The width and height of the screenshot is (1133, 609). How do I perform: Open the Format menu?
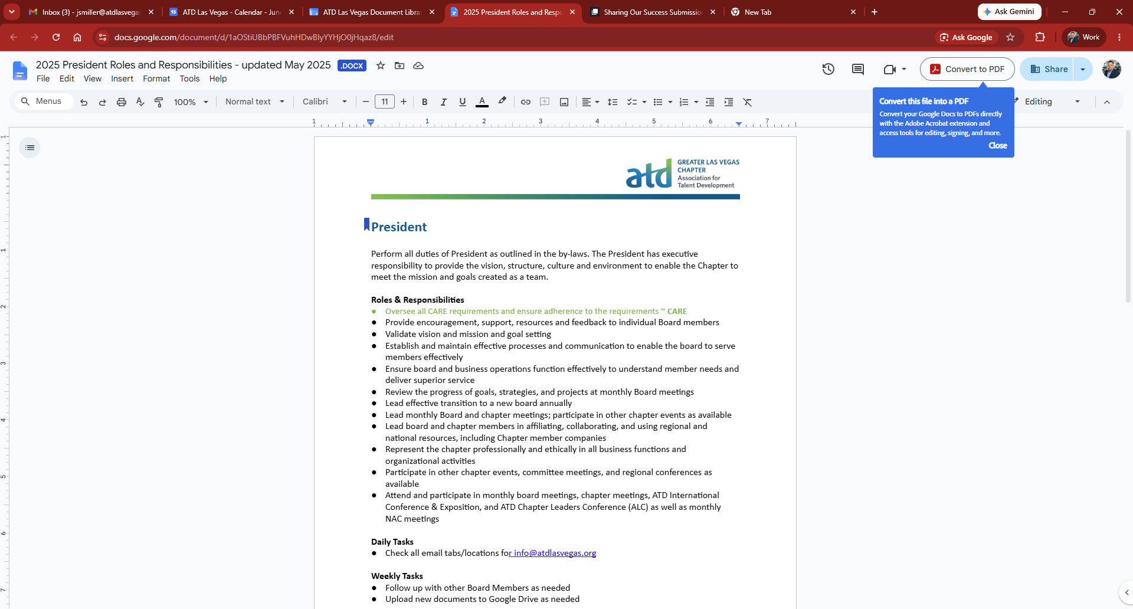click(156, 78)
